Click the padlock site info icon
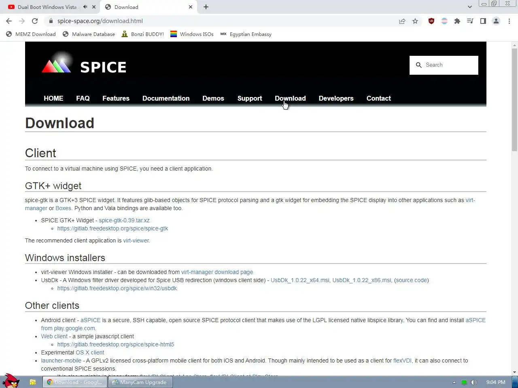518x388 pixels. (x=51, y=21)
